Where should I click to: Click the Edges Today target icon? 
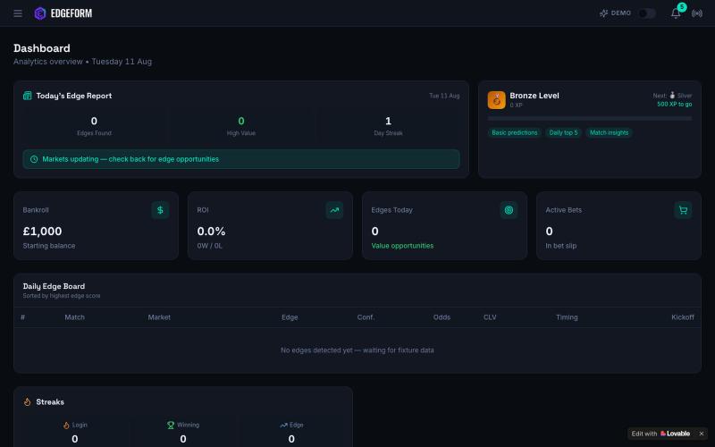(509, 210)
